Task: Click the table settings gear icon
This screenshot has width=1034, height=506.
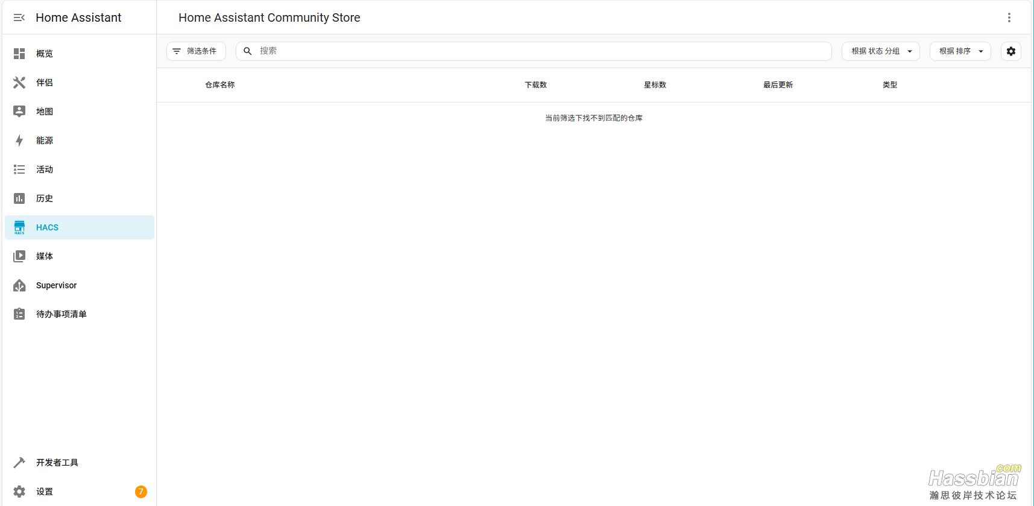Action: tap(1010, 51)
